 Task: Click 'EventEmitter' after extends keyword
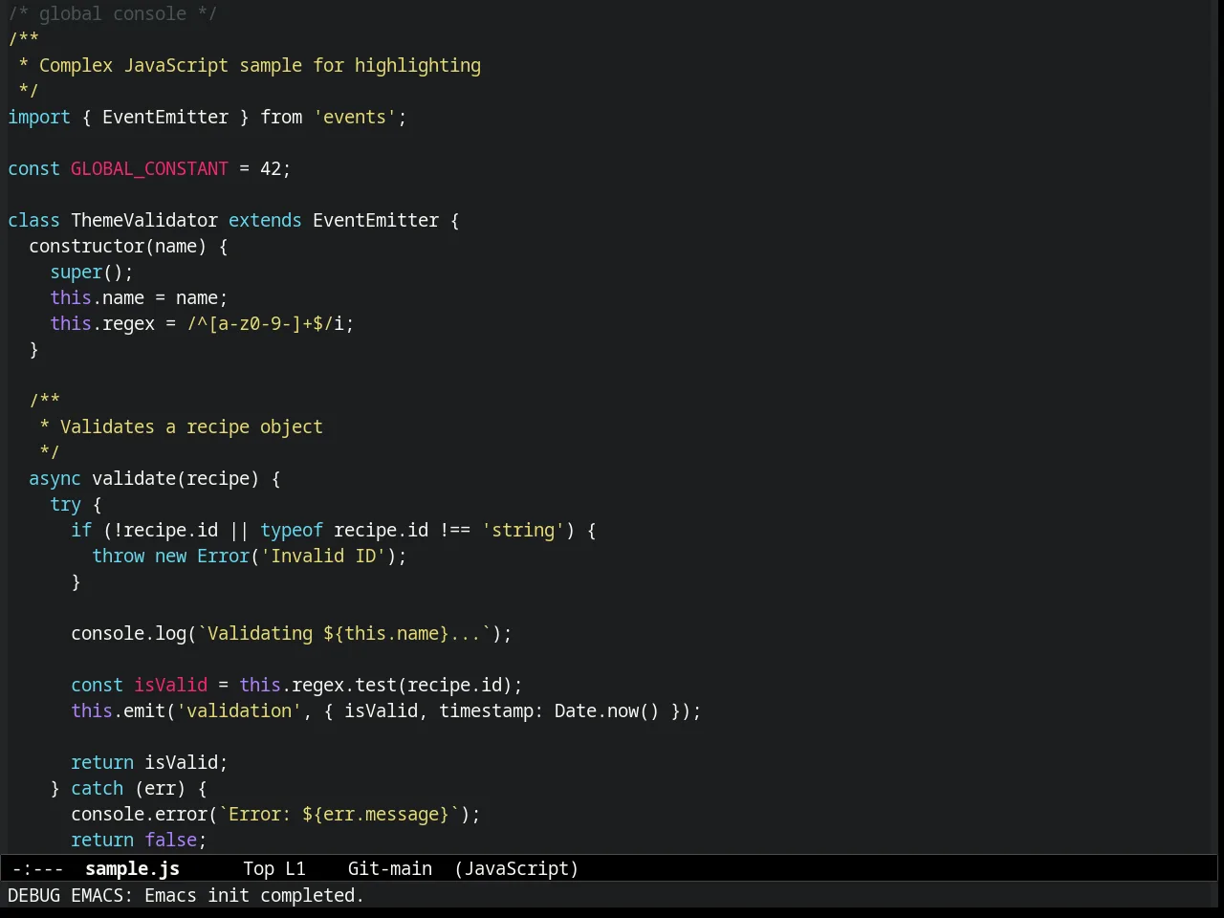[376, 220]
